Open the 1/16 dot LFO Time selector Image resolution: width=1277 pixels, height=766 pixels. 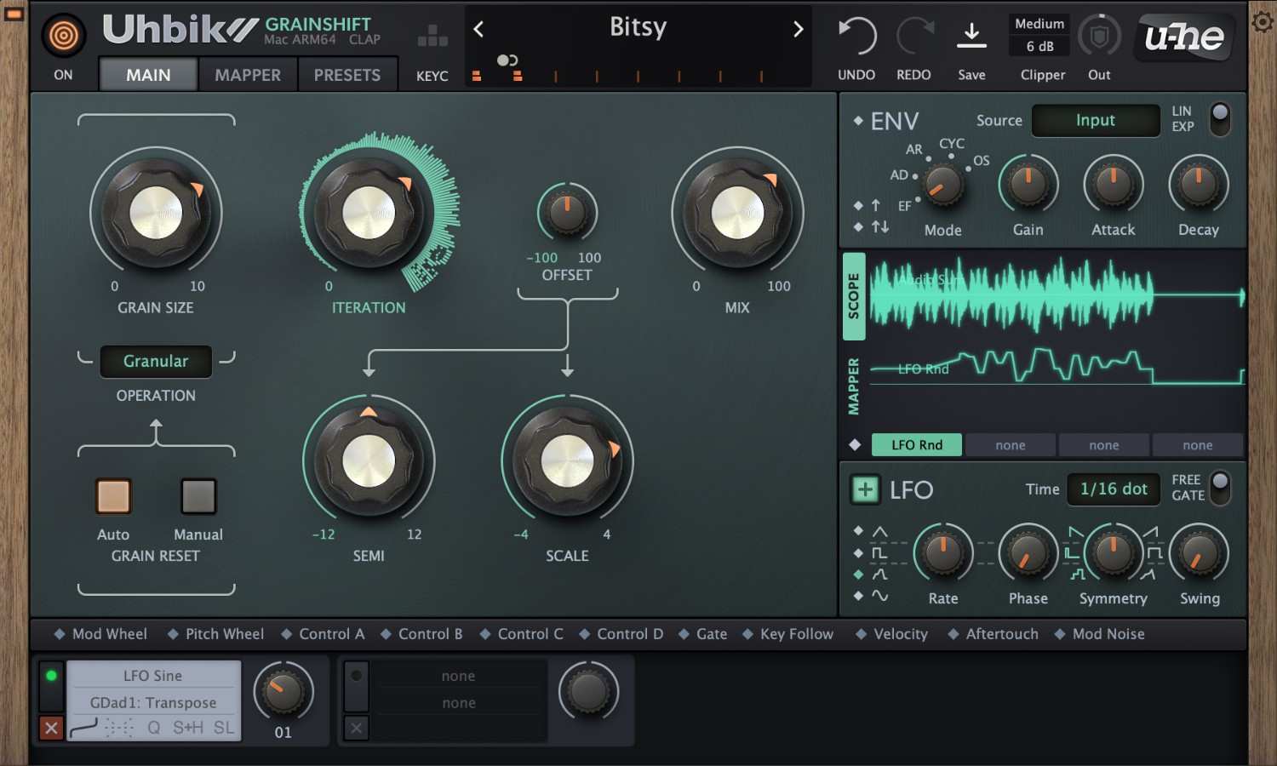pos(1113,489)
